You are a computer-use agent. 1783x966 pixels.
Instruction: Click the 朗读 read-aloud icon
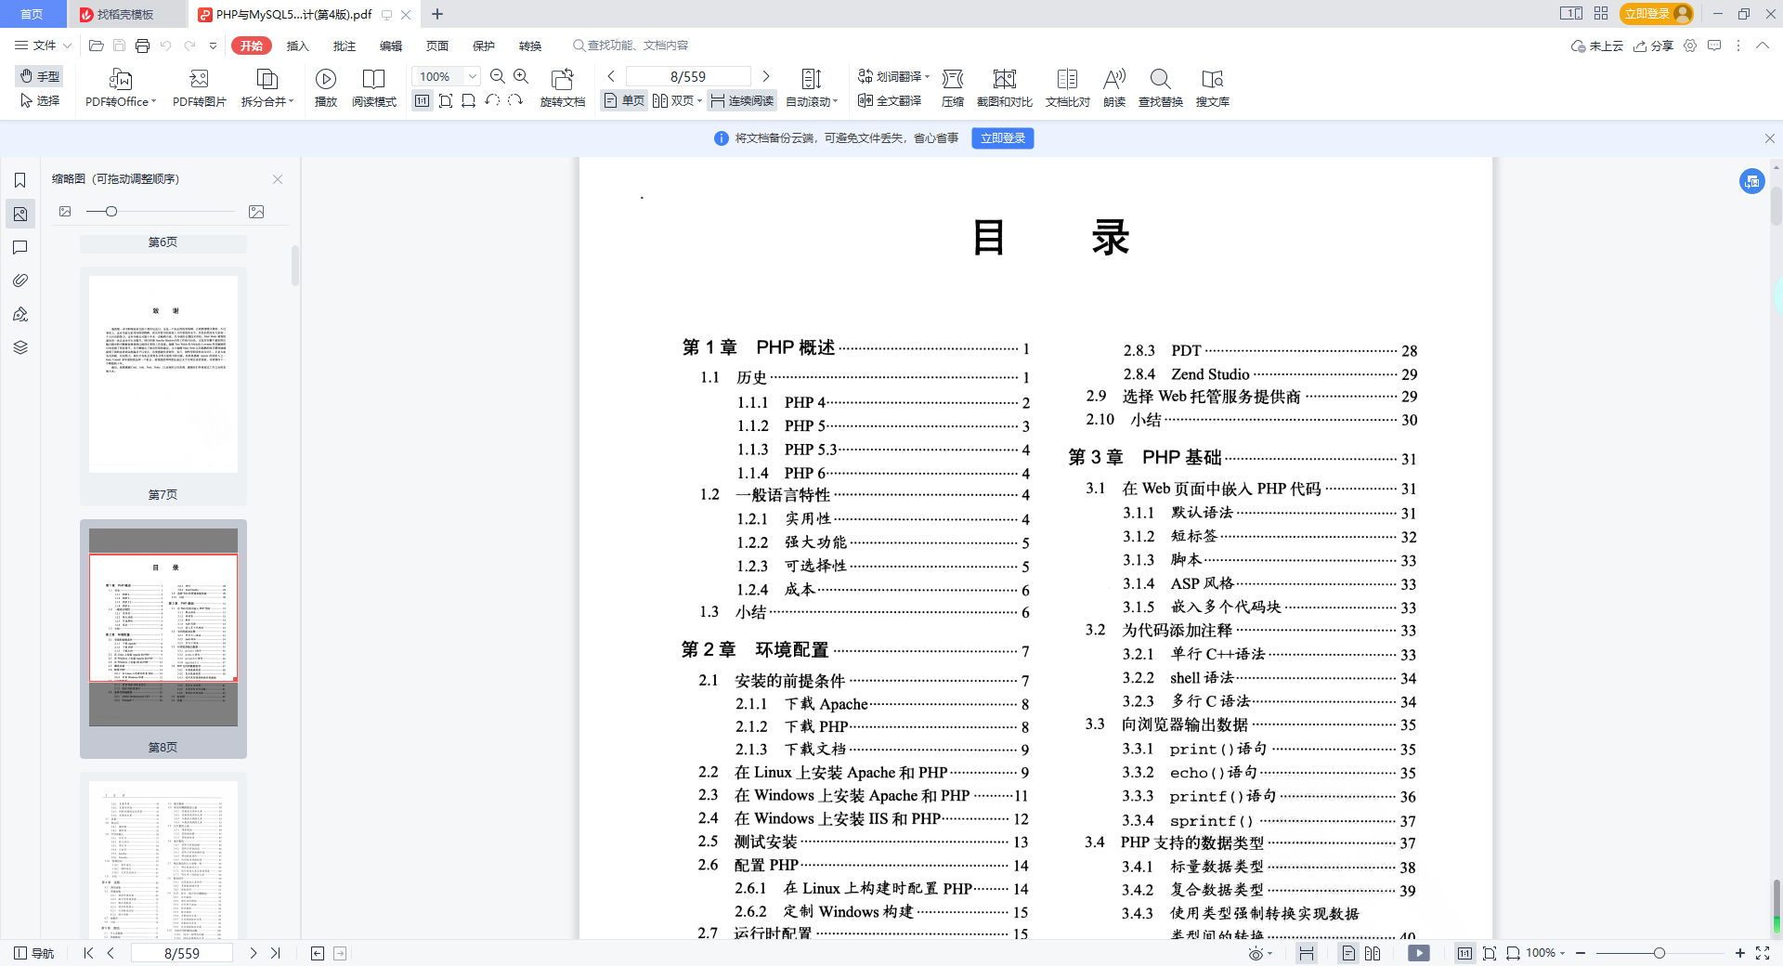[1113, 80]
